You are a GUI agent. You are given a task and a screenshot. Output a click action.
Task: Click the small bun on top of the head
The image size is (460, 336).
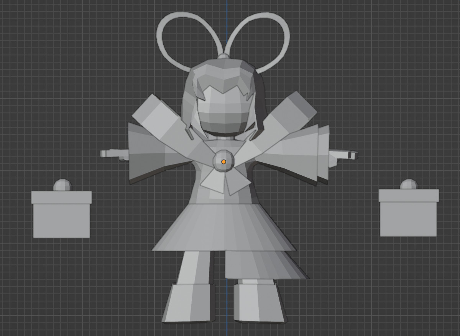pos(223,56)
